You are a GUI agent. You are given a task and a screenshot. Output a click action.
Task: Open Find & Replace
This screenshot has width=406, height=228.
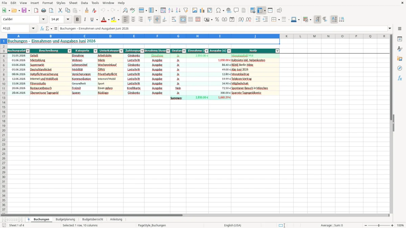[x=125, y=10]
